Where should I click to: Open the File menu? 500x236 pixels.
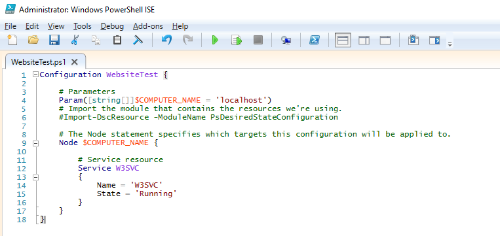(x=10, y=26)
